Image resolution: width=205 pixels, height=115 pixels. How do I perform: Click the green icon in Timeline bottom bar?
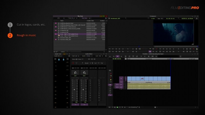tap(117, 107)
